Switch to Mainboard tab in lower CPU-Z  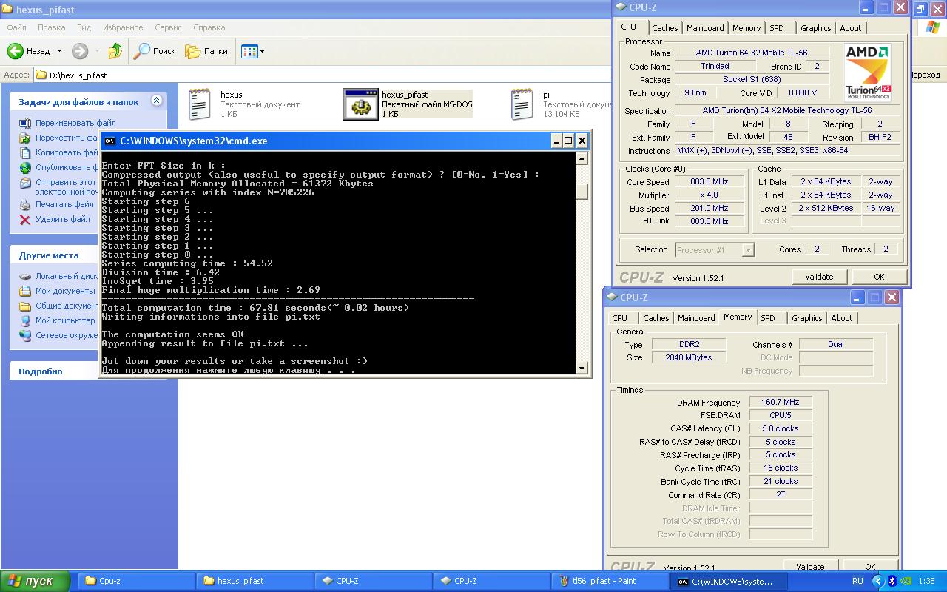(696, 318)
